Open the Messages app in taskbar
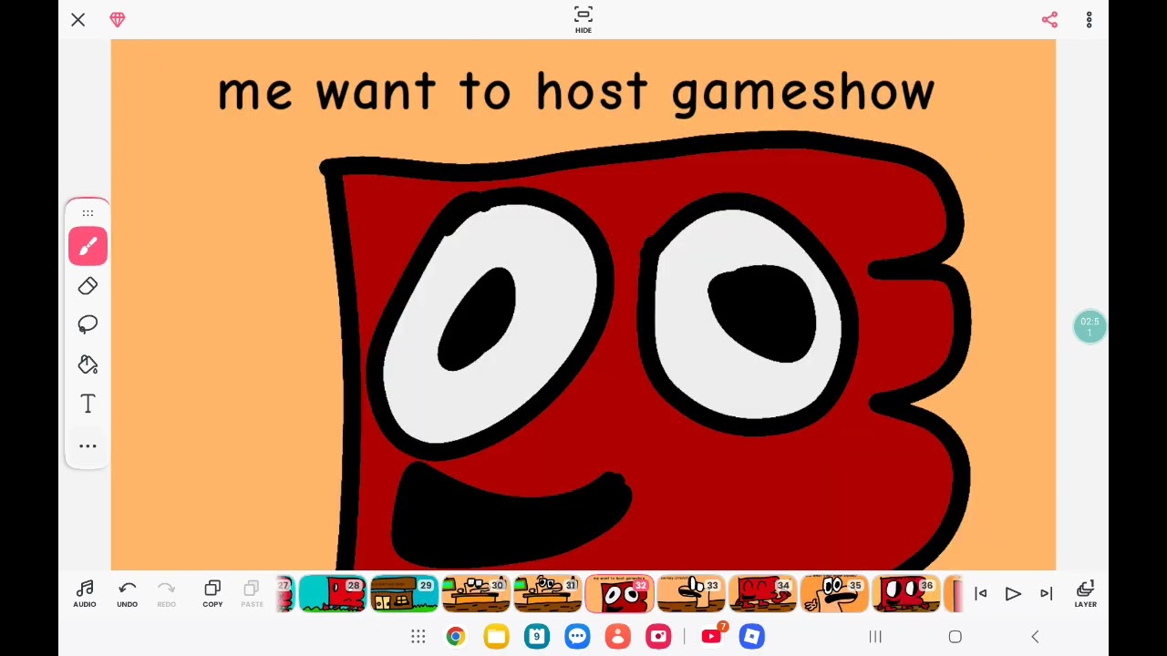Viewport: 1167px width, 656px height. point(577,636)
